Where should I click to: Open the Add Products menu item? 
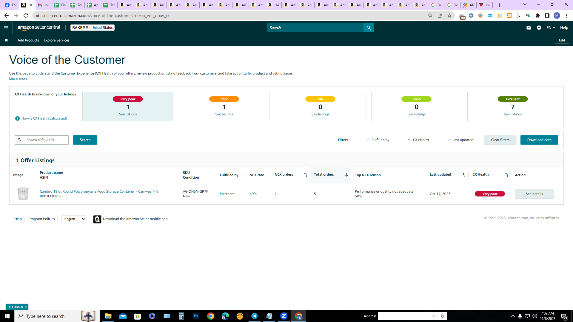(28, 40)
